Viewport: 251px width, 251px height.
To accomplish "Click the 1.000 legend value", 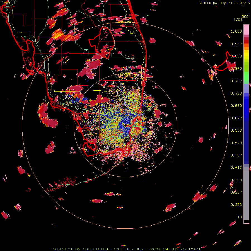I will click(x=236, y=31).
